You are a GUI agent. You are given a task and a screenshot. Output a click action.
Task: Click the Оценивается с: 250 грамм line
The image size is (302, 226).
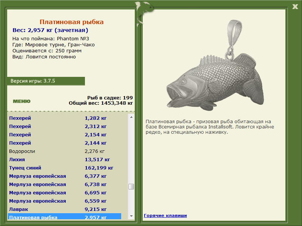click(47, 51)
